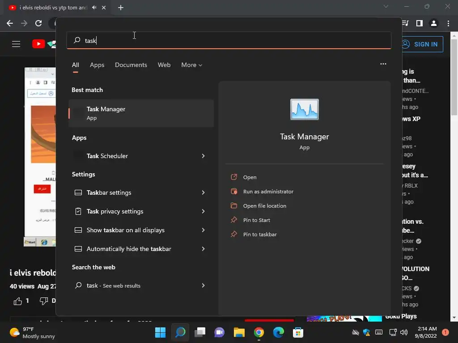Click YouTube SIGN IN button

pyautogui.click(x=422, y=44)
